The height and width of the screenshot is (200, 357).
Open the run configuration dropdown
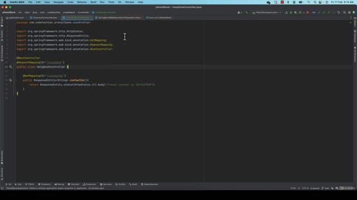pos(267,12)
